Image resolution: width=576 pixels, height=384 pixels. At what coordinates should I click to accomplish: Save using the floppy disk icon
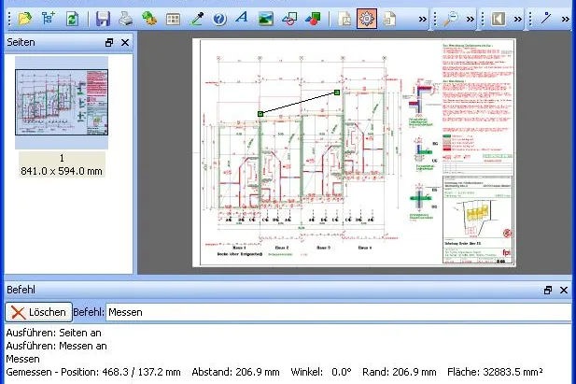(x=103, y=19)
